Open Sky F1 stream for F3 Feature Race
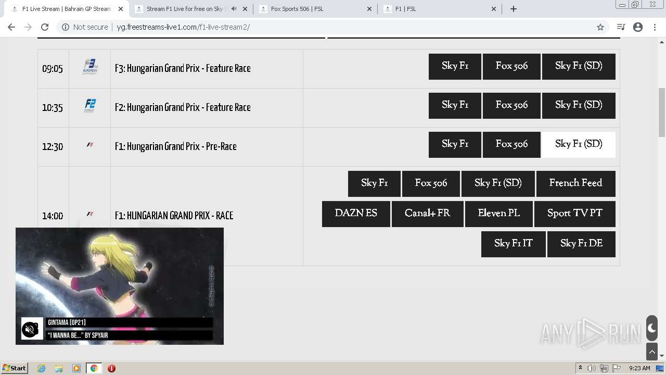 [x=455, y=67]
